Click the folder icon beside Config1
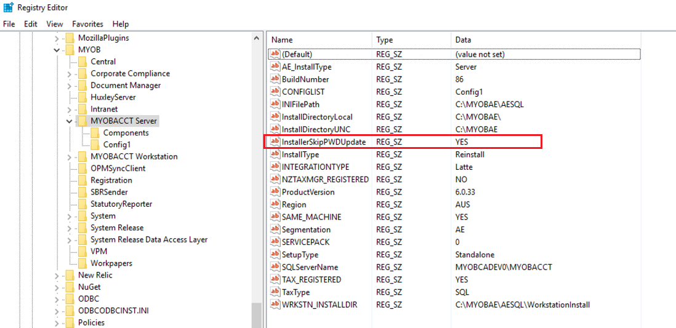Viewport: 676px width, 328px height. point(94,145)
